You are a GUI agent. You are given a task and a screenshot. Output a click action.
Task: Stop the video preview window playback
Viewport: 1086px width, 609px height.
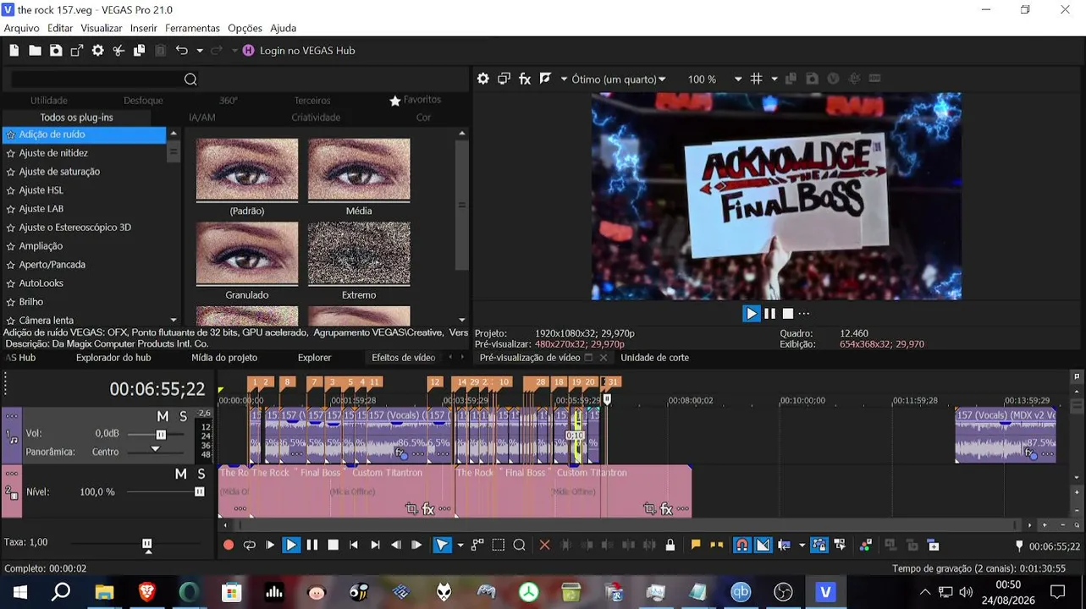(x=787, y=314)
